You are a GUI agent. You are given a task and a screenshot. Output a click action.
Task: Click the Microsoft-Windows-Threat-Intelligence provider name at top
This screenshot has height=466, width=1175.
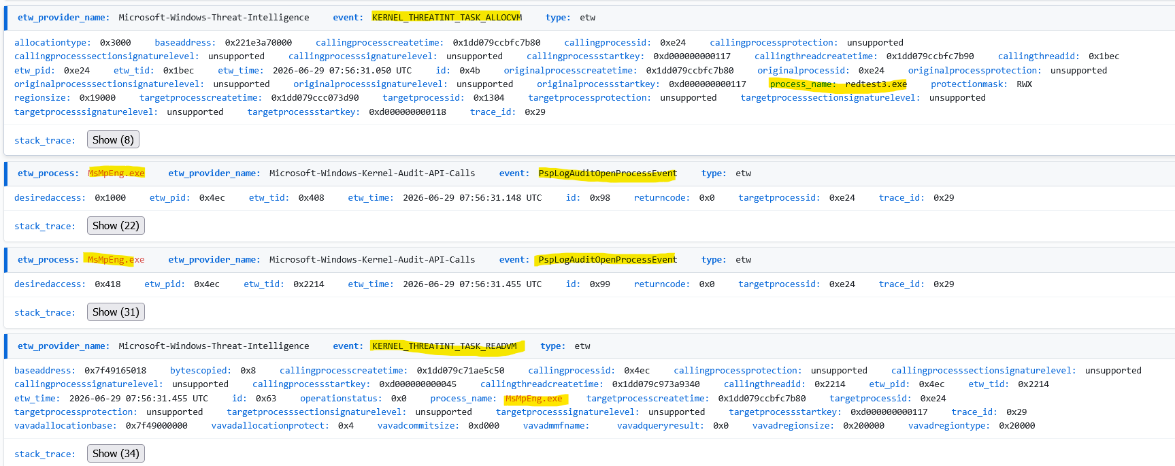(214, 17)
